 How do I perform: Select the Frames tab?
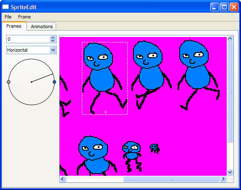14,26
